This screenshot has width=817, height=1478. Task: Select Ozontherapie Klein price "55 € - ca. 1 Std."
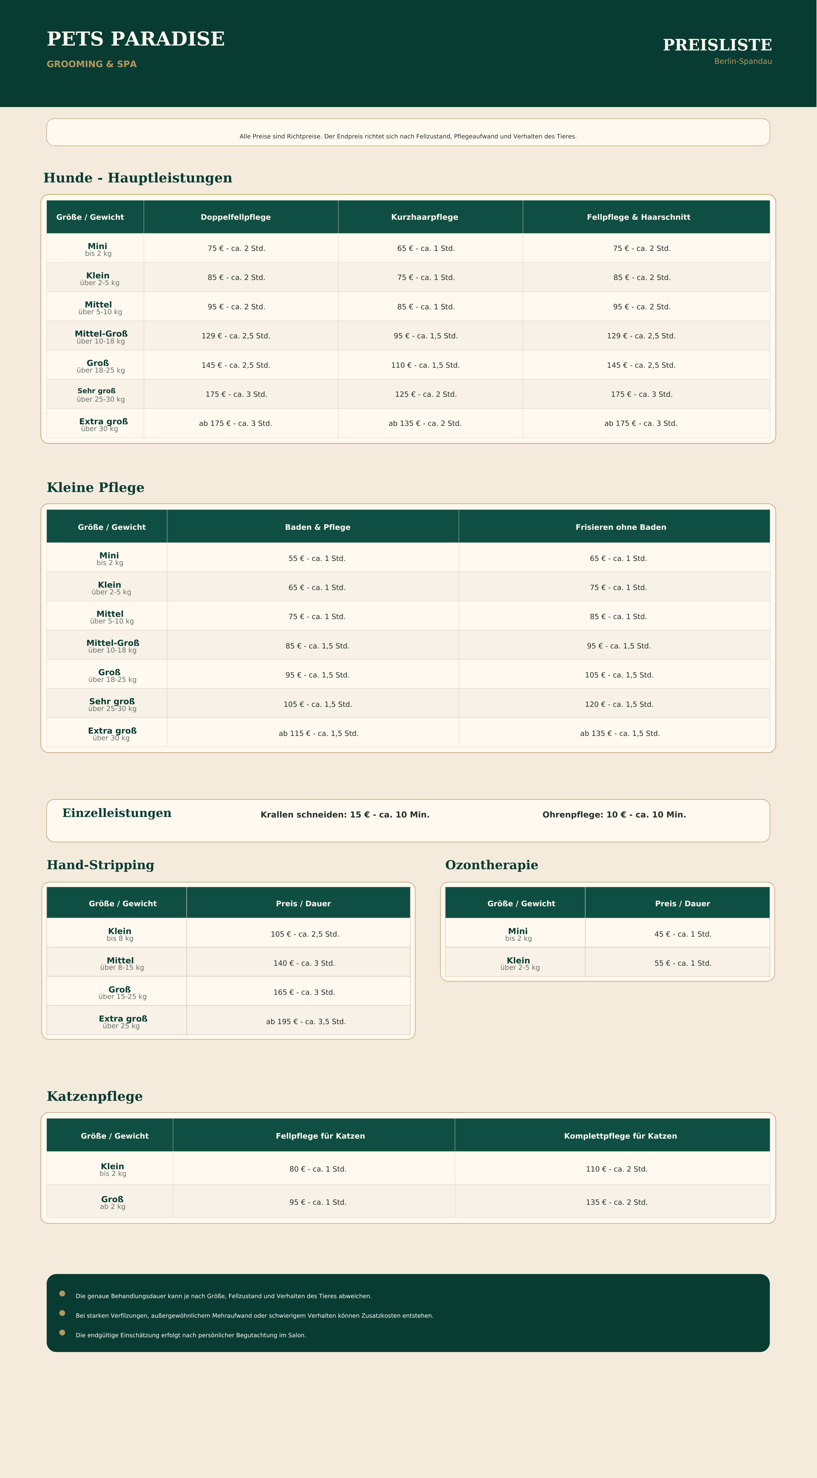point(683,963)
